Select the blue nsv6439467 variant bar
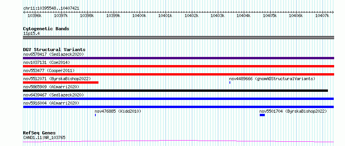Image resolution: width=345 pixels, height=146 pixels. tap(178, 99)
